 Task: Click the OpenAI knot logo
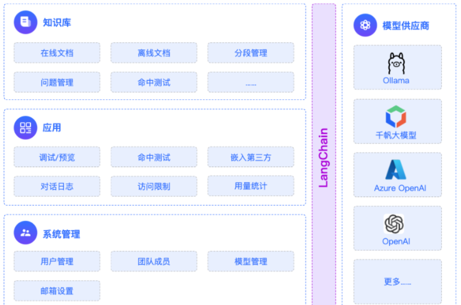pyautogui.click(x=394, y=224)
